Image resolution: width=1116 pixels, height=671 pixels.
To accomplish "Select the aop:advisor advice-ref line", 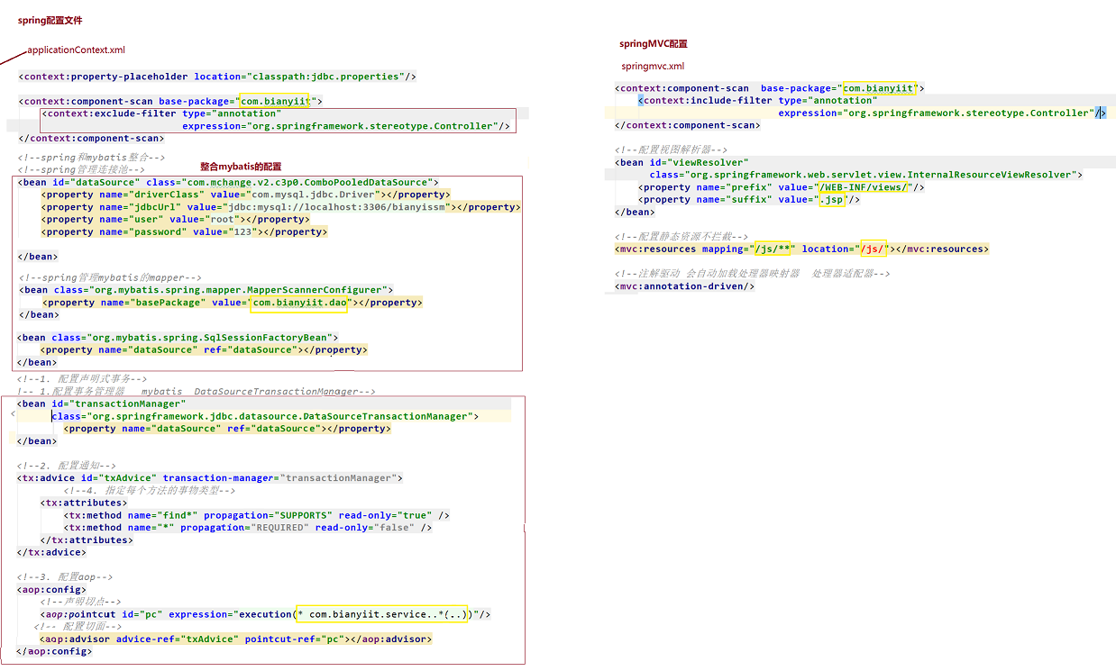I will coord(236,639).
